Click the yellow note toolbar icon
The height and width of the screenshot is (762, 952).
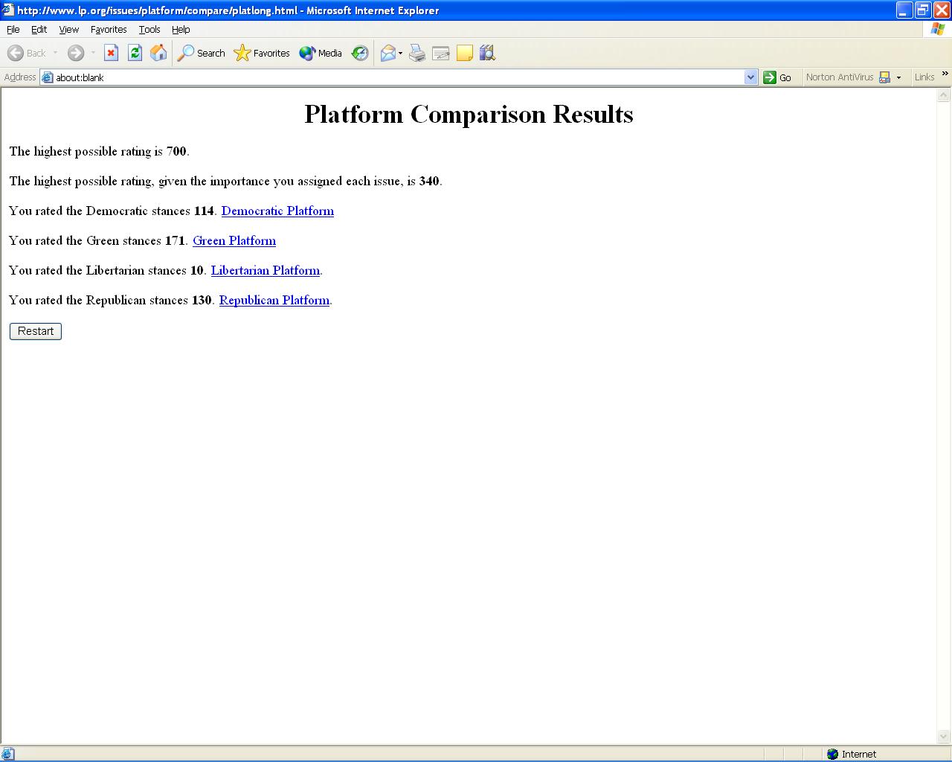(x=465, y=53)
